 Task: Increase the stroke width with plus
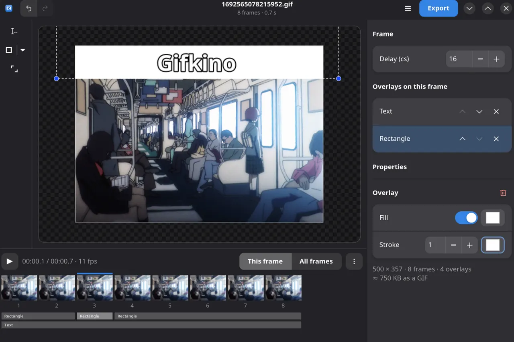pos(469,245)
